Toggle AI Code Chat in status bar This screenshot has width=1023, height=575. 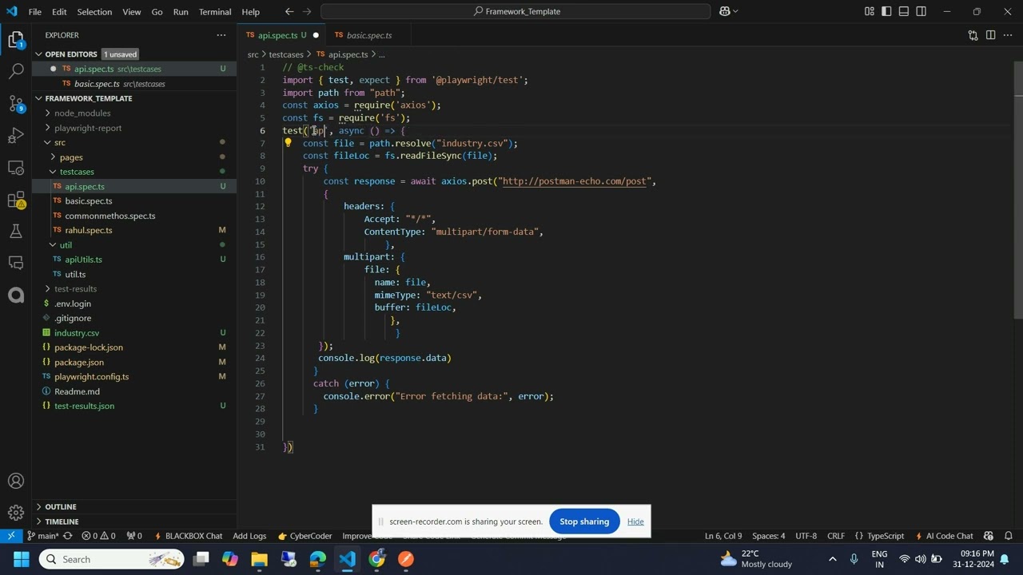[943, 536]
